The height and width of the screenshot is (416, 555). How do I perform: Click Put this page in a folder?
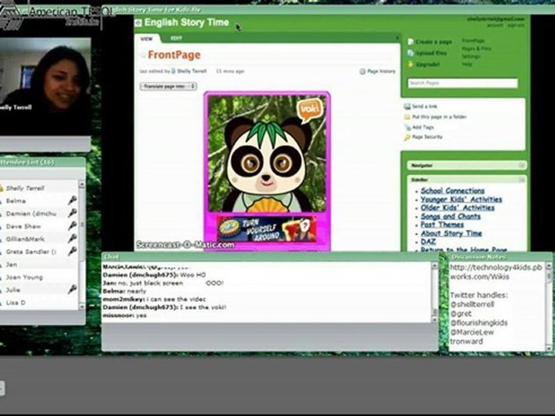click(x=439, y=117)
